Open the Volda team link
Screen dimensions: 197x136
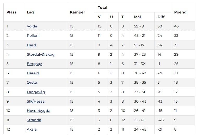[x=32, y=26]
